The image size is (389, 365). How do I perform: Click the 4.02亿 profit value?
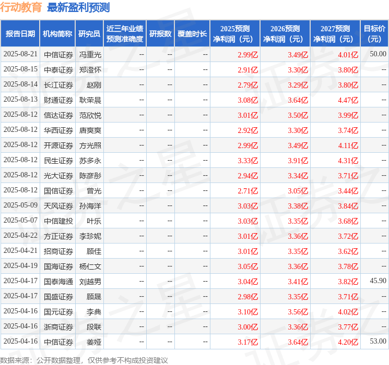[x=348, y=312]
